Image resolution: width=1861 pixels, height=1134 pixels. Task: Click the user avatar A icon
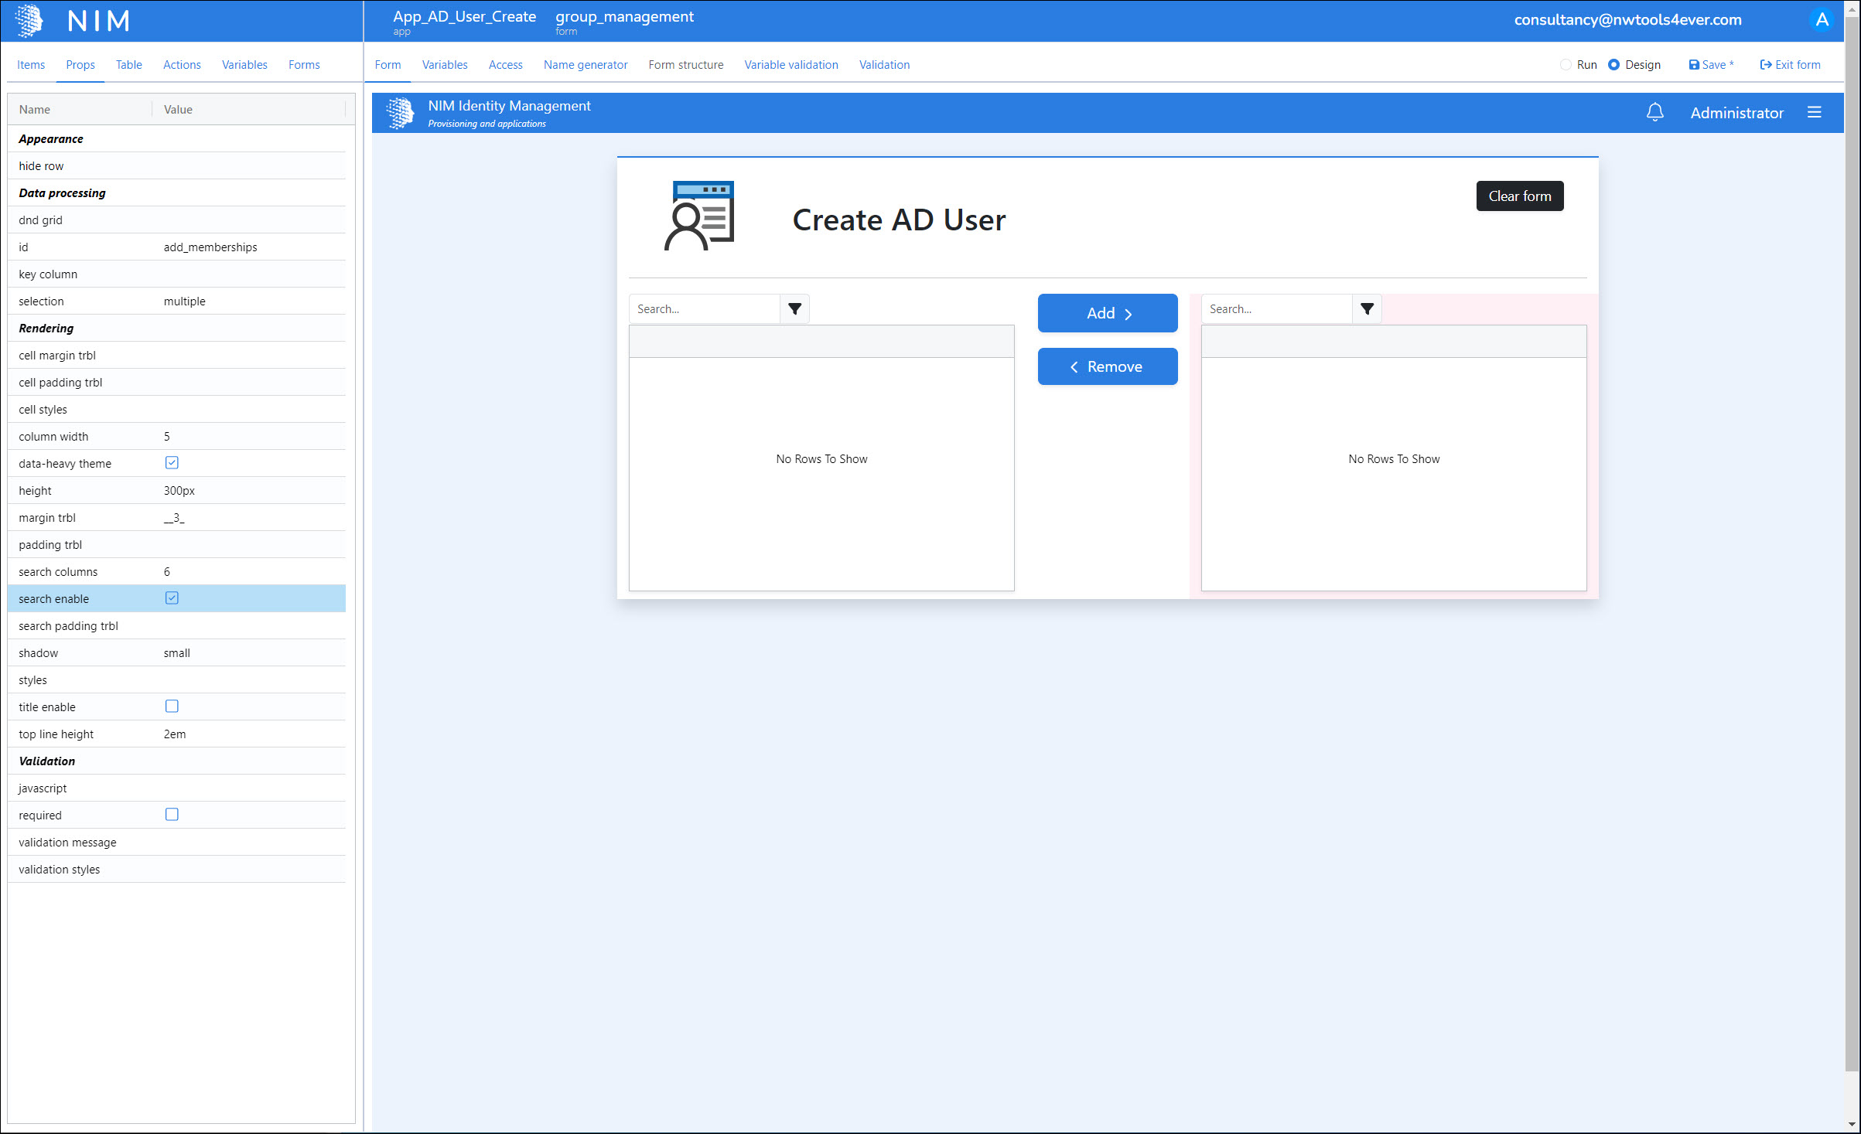(x=1822, y=20)
